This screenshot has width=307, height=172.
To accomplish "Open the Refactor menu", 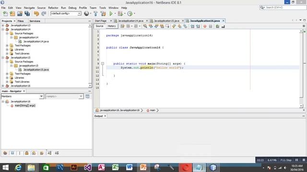I will [53, 8].
